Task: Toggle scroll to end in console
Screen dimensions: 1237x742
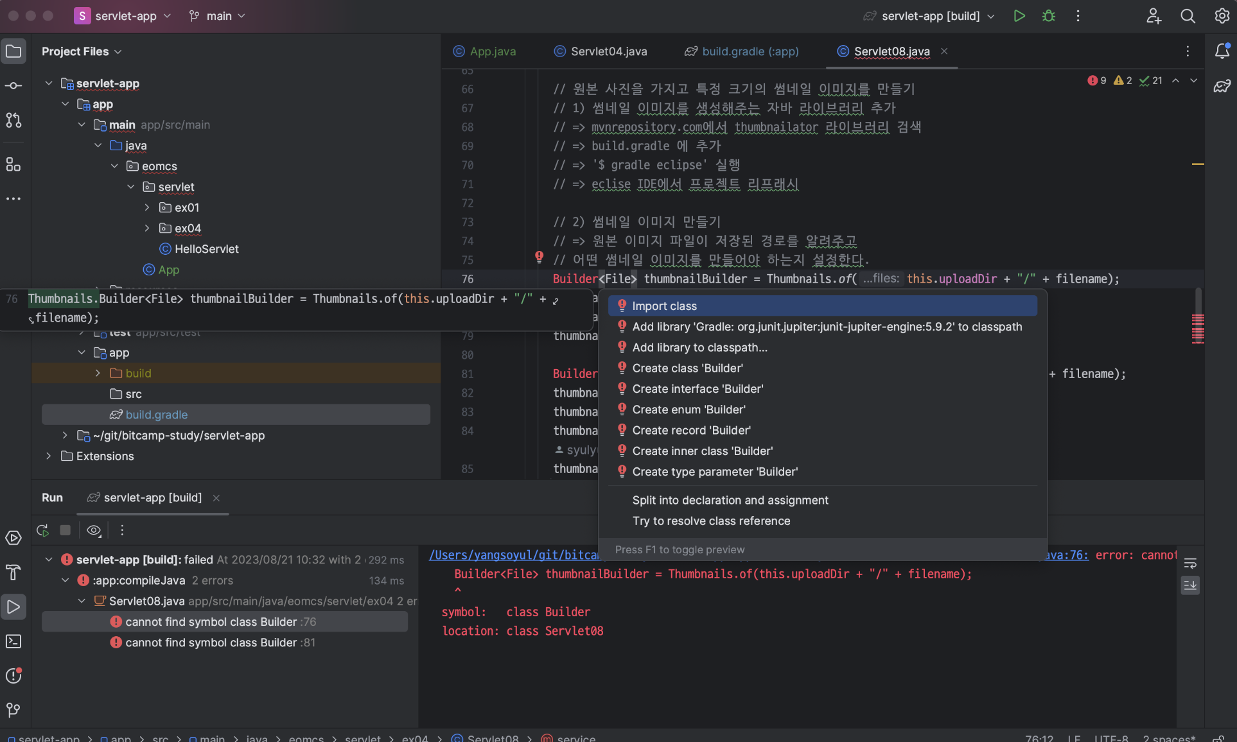Action: [x=1190, y=585]
